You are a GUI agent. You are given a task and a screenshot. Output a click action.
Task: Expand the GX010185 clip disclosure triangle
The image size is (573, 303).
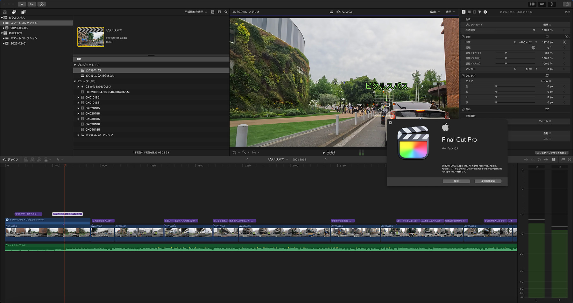click(78, 98)
